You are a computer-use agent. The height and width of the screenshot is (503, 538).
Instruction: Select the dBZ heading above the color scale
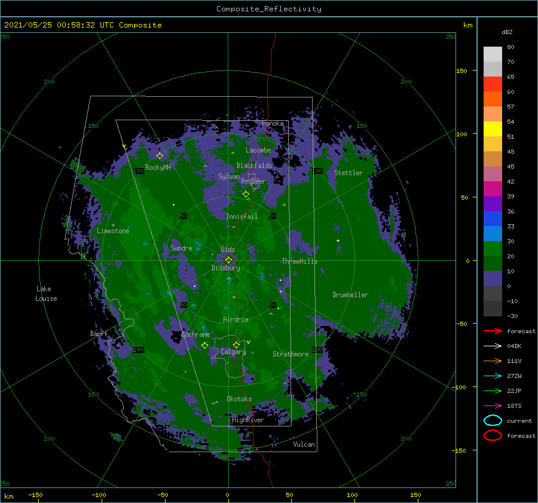pyautogui.click(x=507, y=32)
